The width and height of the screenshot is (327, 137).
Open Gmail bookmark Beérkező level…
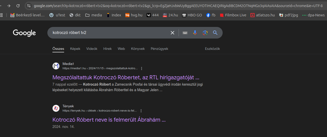[x=27, y=15]
